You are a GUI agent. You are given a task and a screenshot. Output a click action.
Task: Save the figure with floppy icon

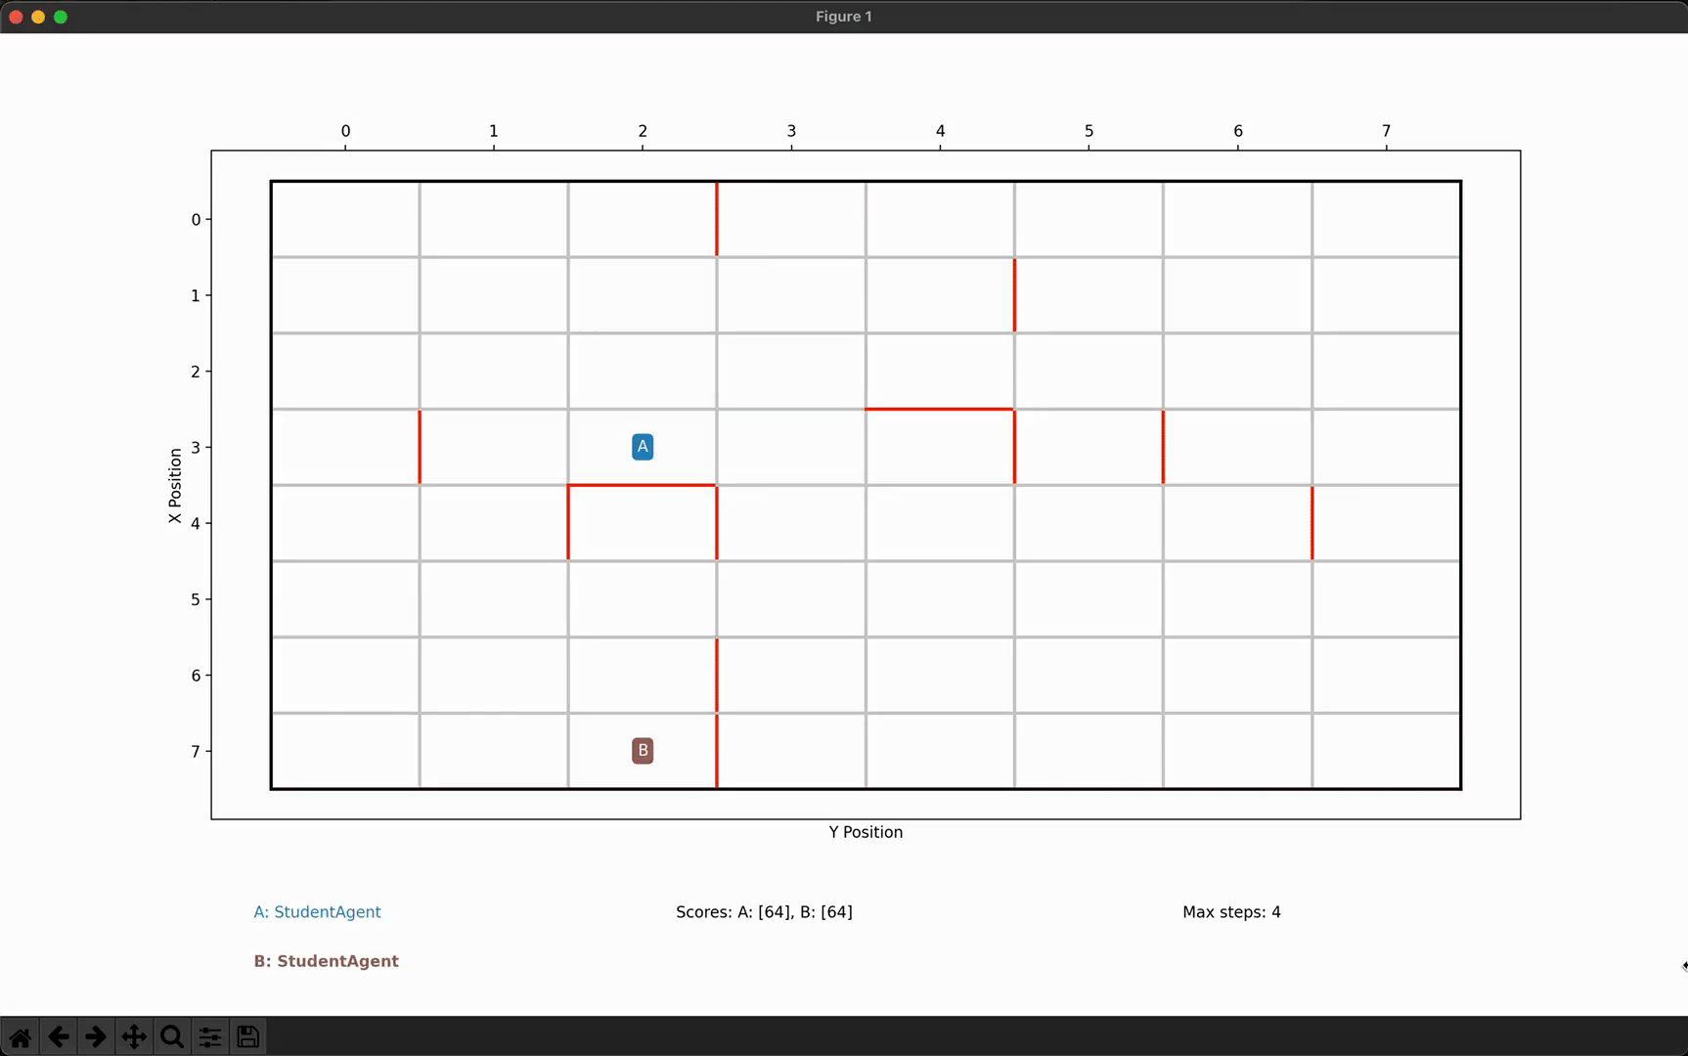pyautogui.click(x=248, y=1036)
